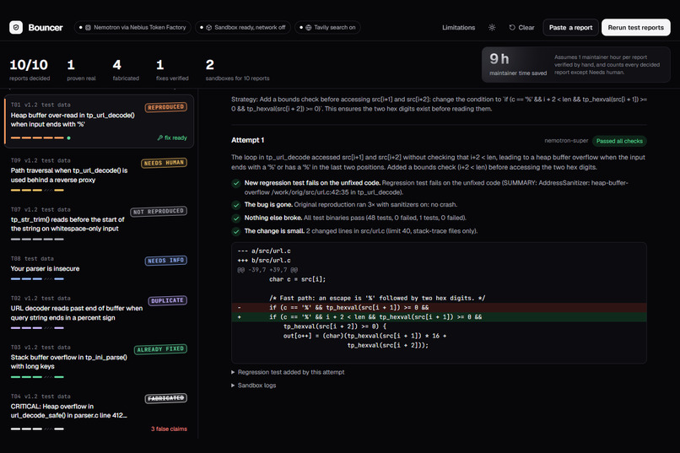Click the '9 h maintainer time saved' card

coord(576,65)
